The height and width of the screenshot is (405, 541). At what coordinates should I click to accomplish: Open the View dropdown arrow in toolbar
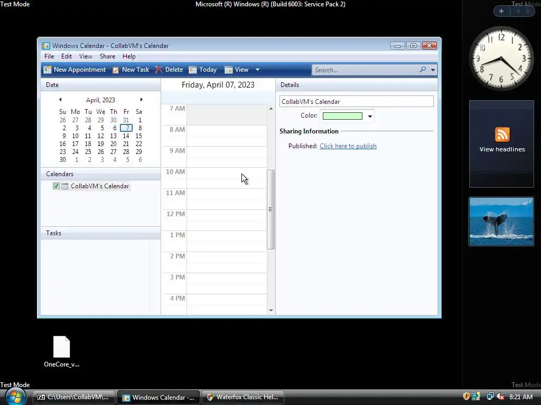tap(257, 70)
